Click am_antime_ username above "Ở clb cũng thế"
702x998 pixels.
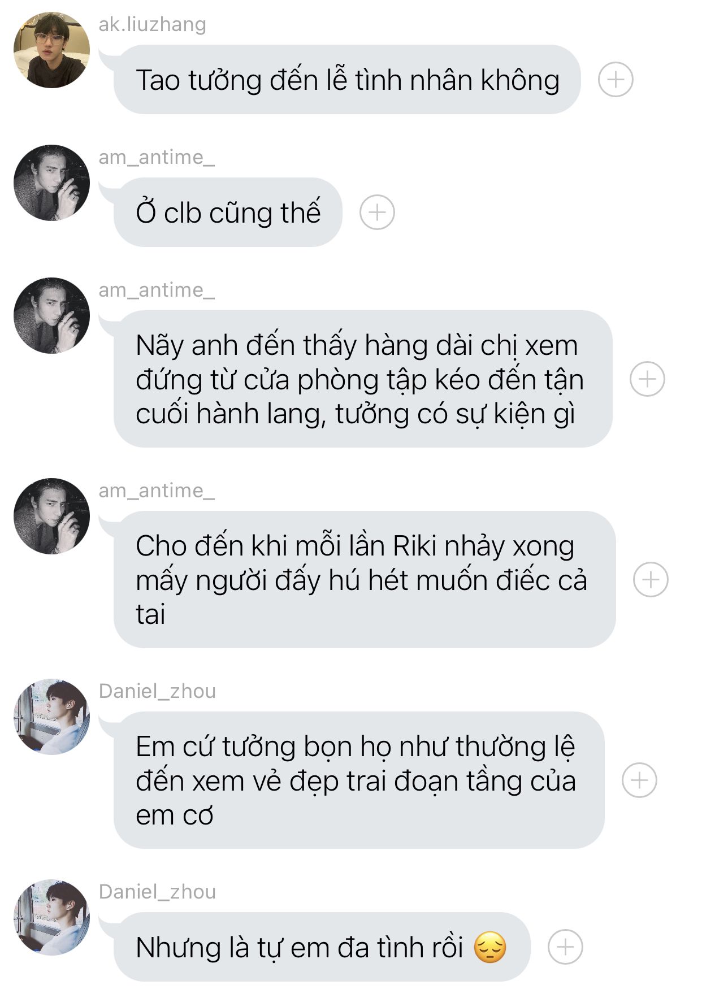[x=157, y=157]
